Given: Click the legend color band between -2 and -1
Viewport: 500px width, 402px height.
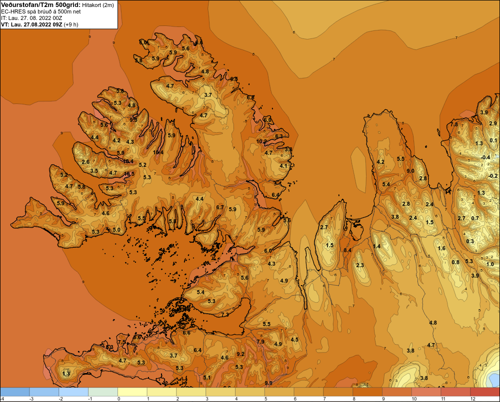Looking at the screenshot, I should (x=73, y=392).
